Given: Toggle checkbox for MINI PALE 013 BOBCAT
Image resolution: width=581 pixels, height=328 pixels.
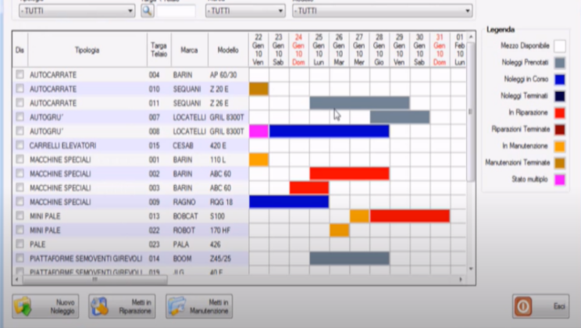Looking at the screenshot, I should point(20,216).
